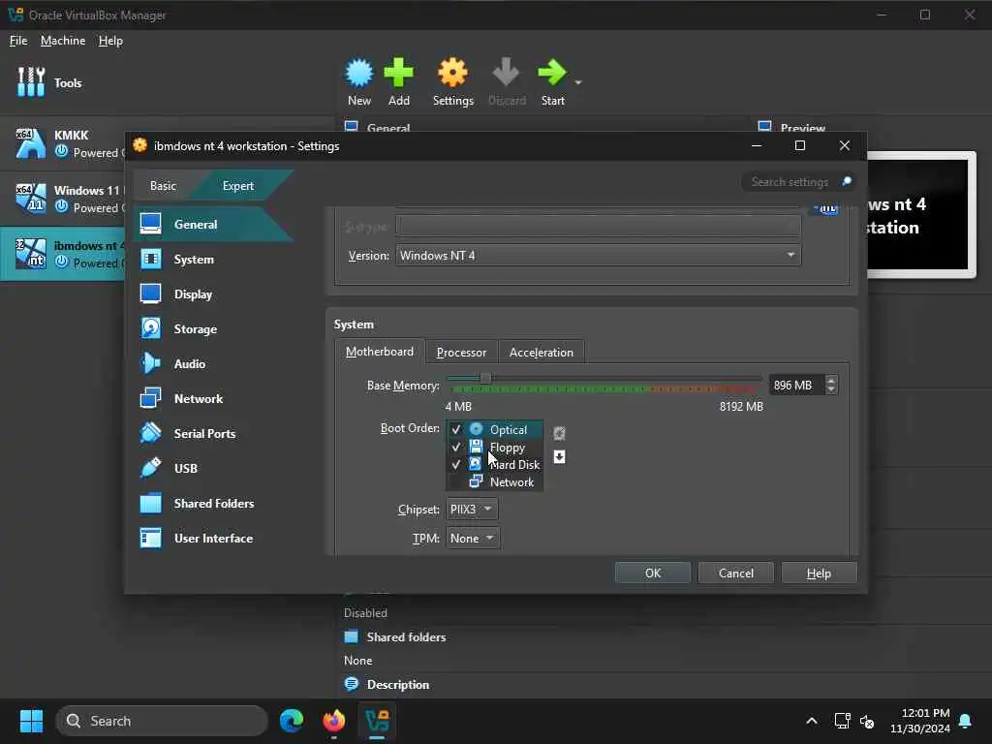992x744 pixels.
Task: Click the Optical disc icon in Boot Order
Action: point(476,429)
